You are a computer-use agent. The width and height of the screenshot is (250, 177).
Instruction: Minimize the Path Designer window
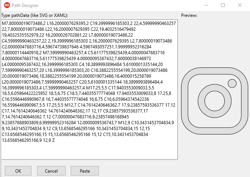(206, 5)
